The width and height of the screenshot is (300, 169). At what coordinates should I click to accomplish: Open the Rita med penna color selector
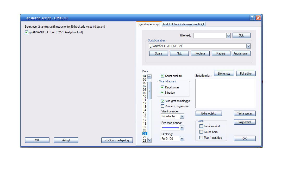tap(182, 128)
